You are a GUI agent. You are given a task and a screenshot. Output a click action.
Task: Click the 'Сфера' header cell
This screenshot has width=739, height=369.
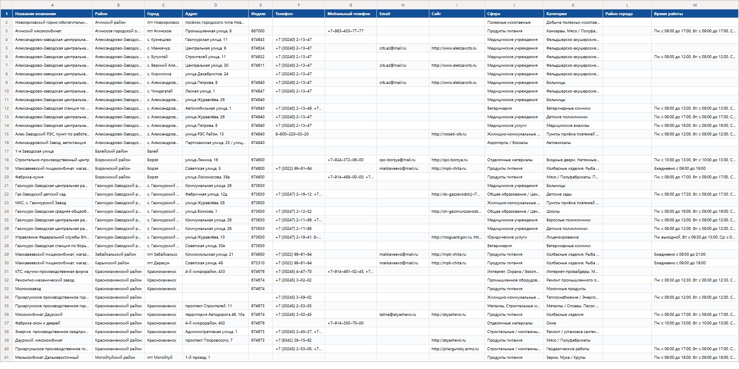[514, 14]
